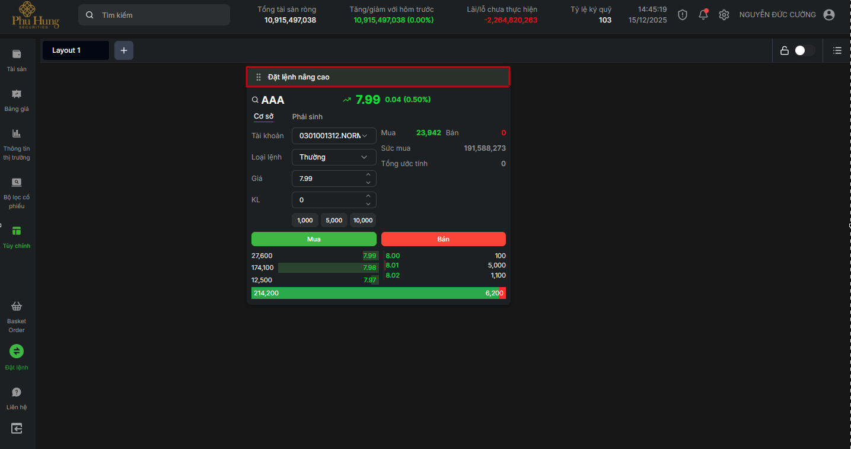Open Thông tin thị trường chart icon
Viewport: 851px width, 449px height.
click(x=17, y=134)
